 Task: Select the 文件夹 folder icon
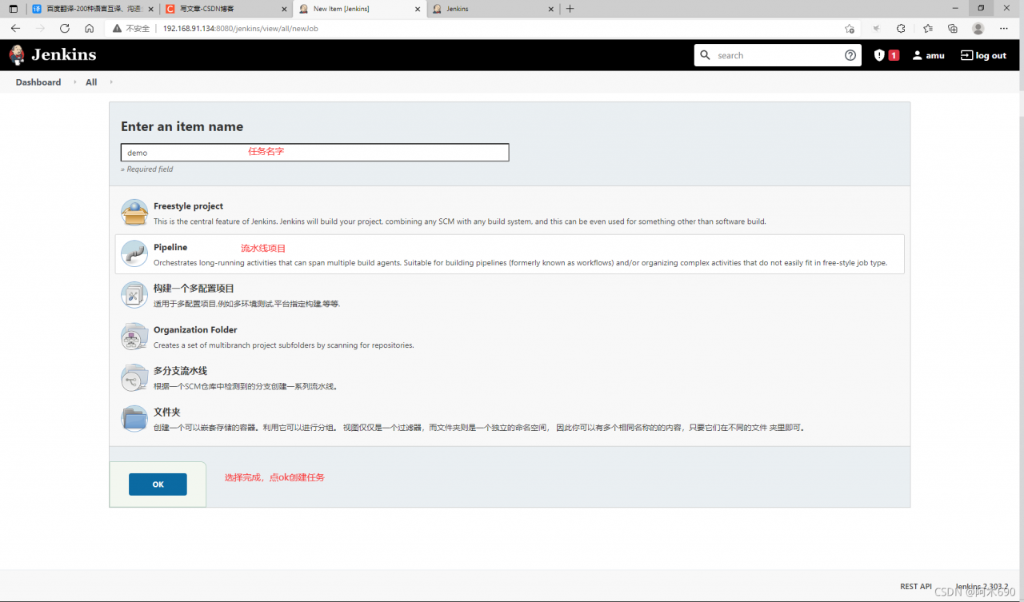pyautogui.click(x=134, y=419)
